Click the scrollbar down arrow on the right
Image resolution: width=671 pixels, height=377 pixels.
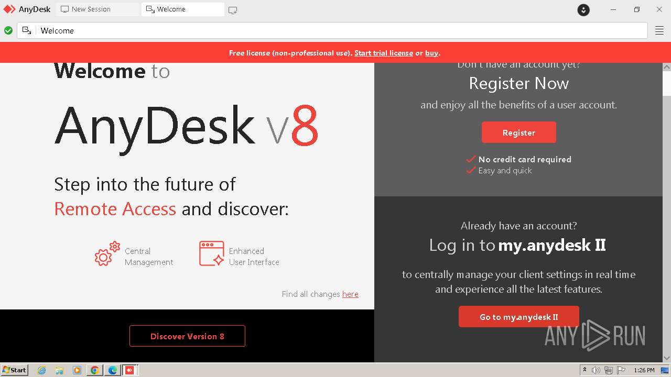[667, 358]
